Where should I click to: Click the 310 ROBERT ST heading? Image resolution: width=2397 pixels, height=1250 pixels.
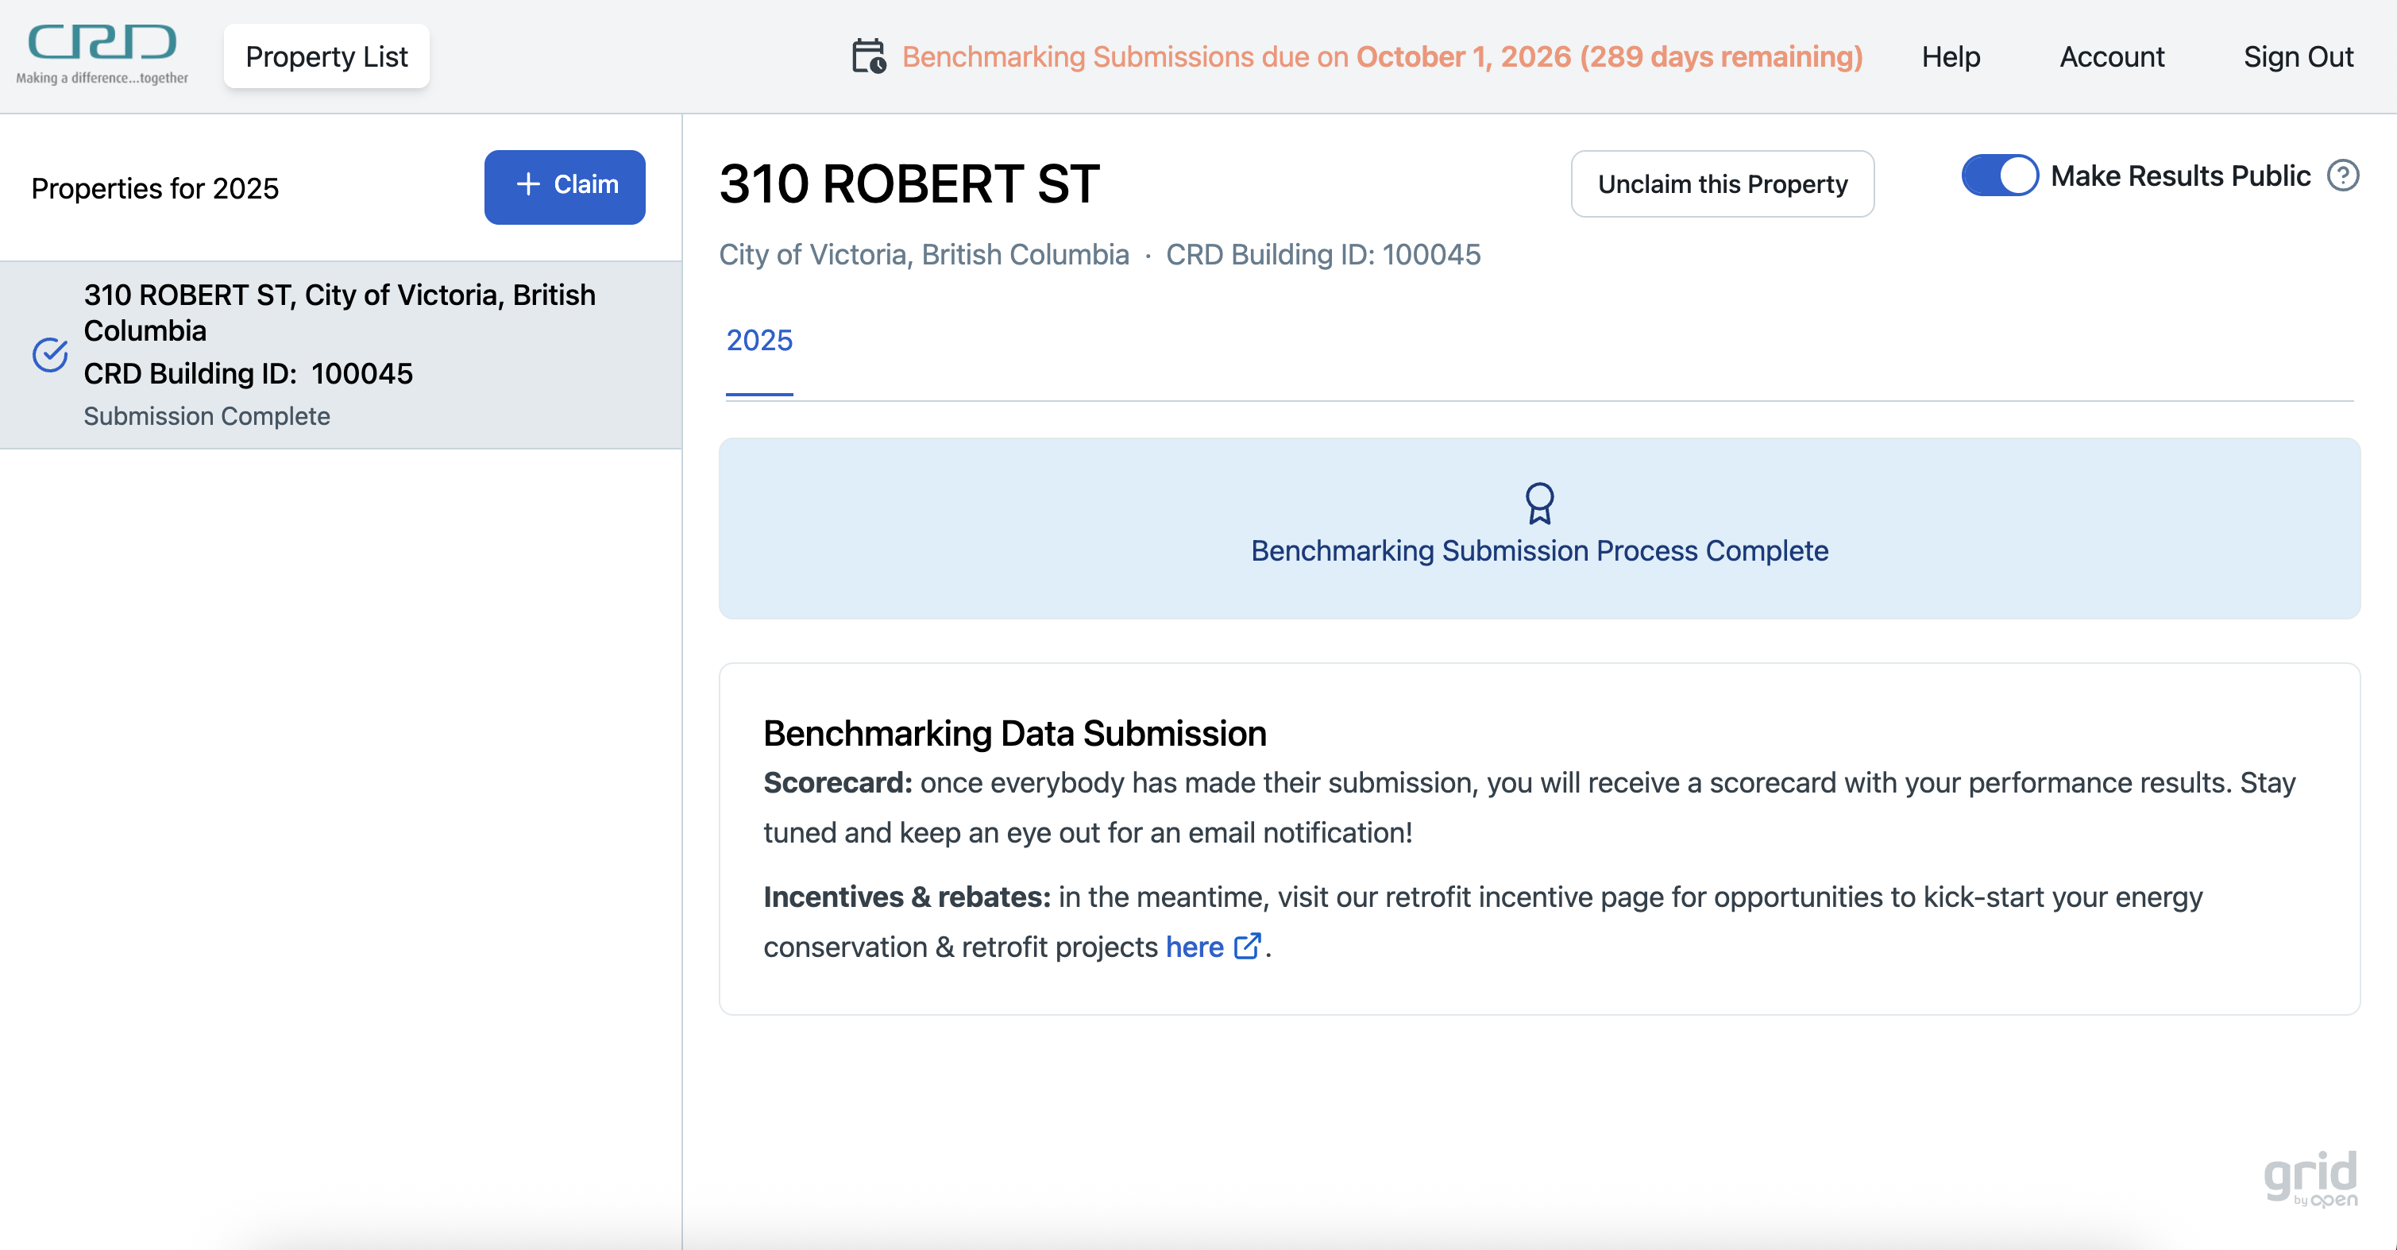tap(909, 184)
